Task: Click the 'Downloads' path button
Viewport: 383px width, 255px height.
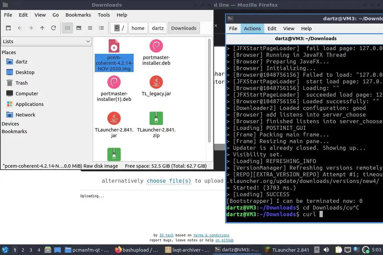Action: (x=184, y=28)
